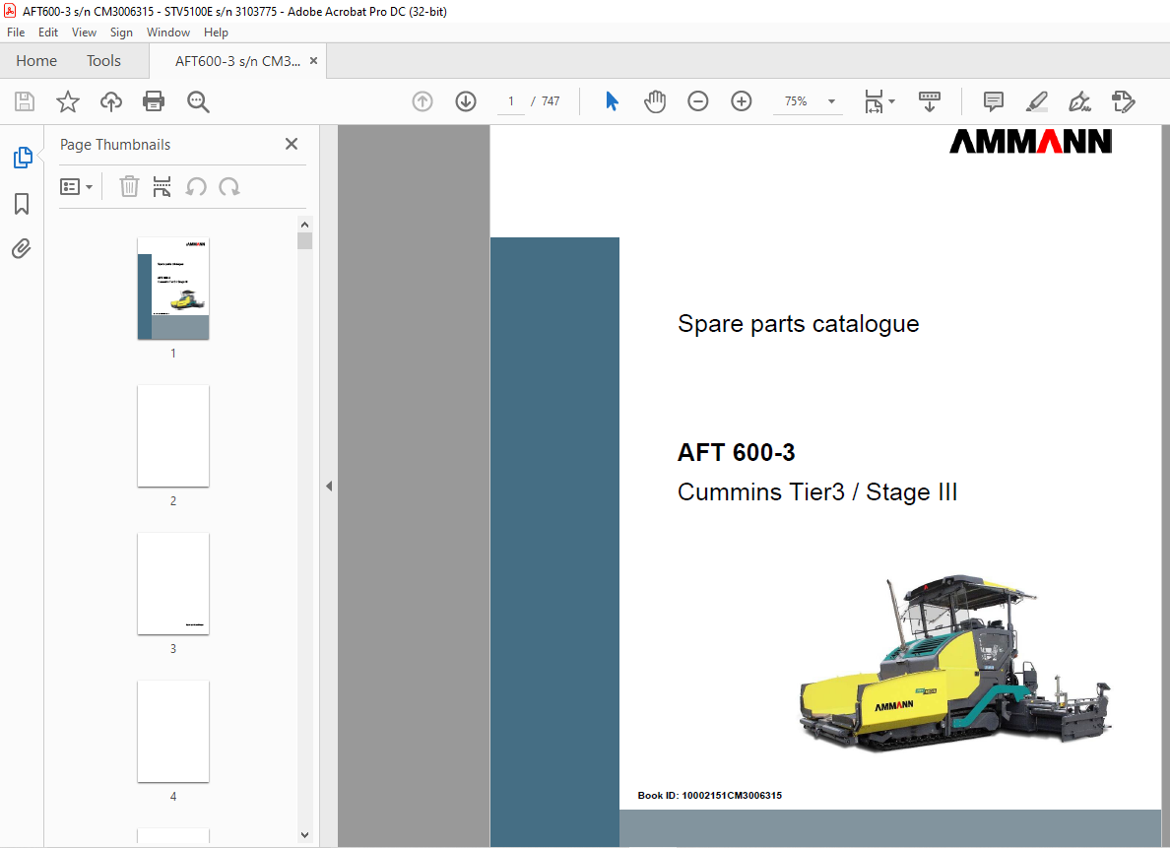Open Attachments paperclip icon
1170x848 pixels.
click(x=22, y=248)
